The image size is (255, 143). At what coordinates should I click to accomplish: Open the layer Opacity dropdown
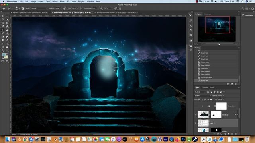pyautogui.click(x=224, y=96)
